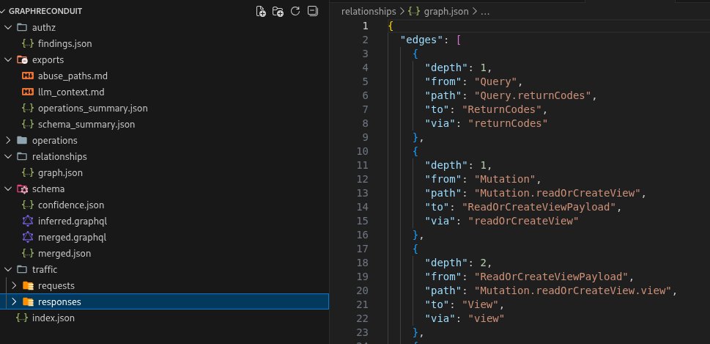Select the operations folder name
710x344 pixels.
pyautogui.click(x=55, y=141)
